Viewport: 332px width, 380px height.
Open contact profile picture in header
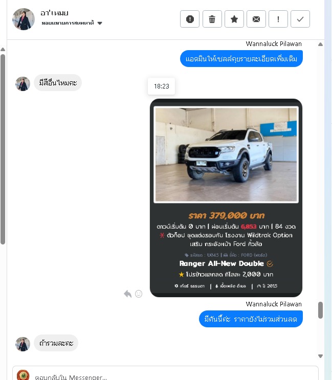tap(24, 19)
